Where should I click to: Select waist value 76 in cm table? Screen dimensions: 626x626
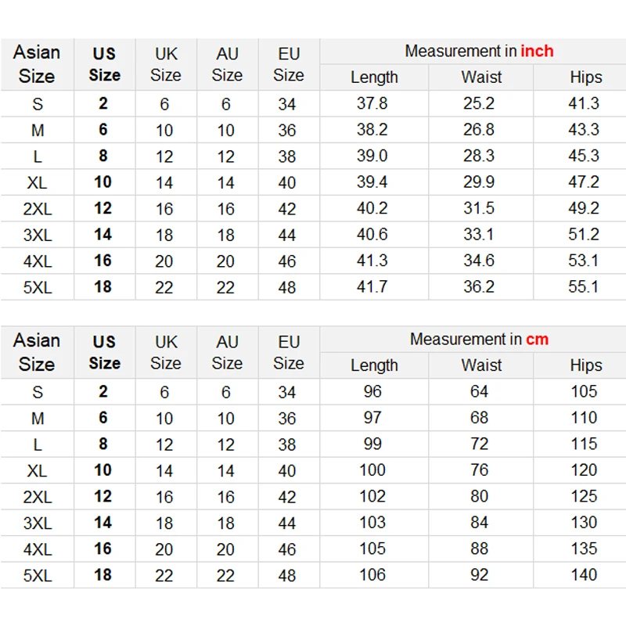(479, 470)
